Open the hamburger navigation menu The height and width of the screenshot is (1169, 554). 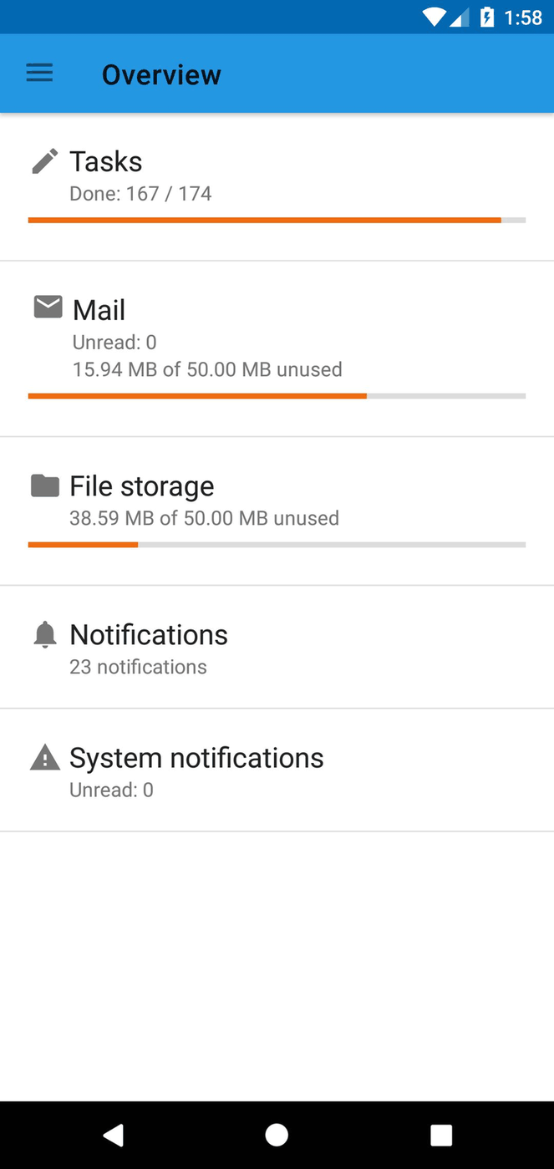tap(39, 74)
